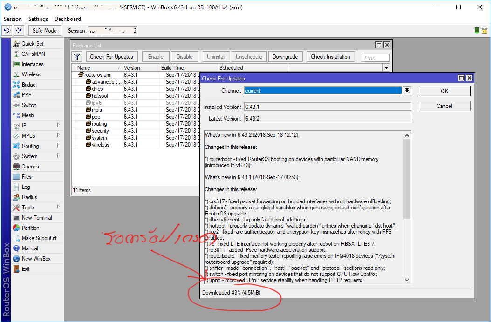Click the changelog scroll-up arrow
491x322 pixels.
click(x=407, y=135)
